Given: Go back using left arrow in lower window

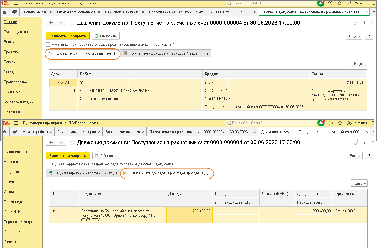Looking at the screenshot, I should tap(51, 143).
